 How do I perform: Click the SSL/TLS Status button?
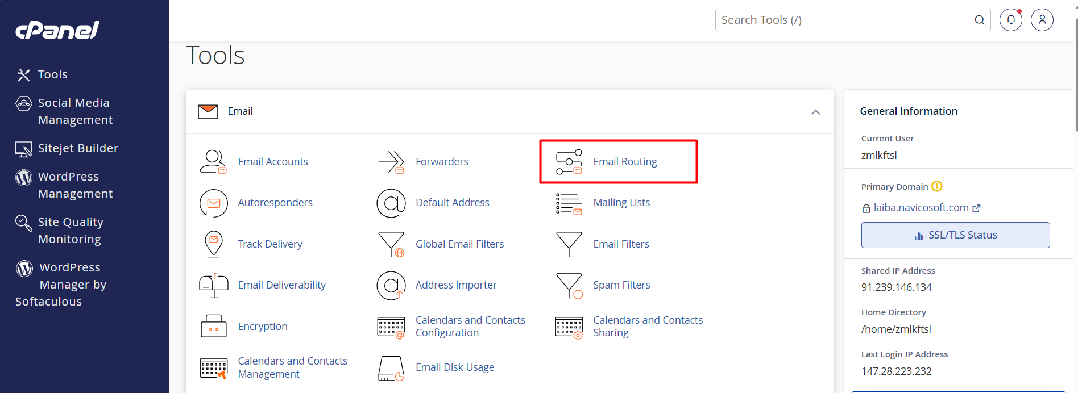[955, 235]
